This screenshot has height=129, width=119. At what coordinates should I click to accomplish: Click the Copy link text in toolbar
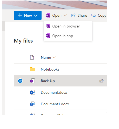pos(102,16)
